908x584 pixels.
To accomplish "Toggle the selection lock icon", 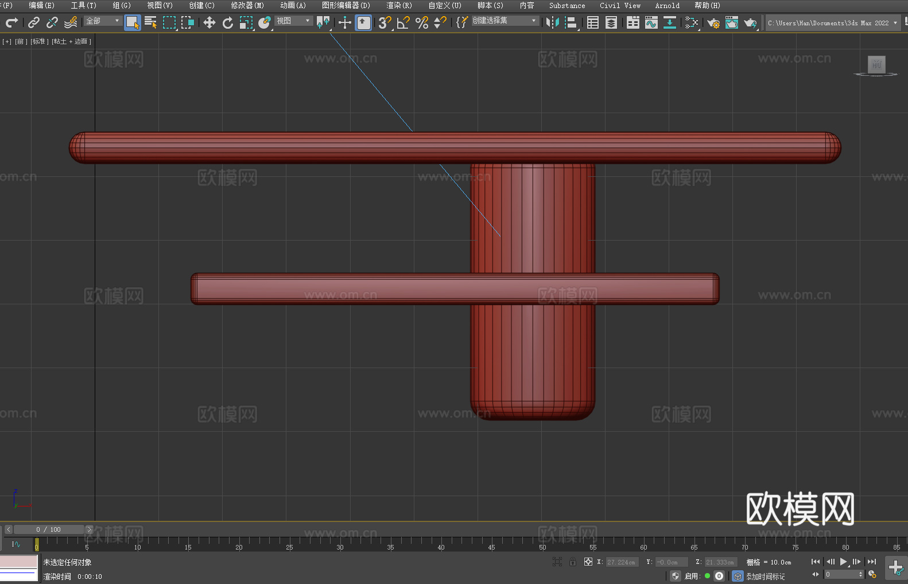I will click(572, 562).
